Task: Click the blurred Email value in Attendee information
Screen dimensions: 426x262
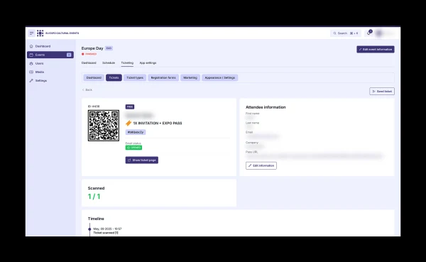Action: pyautogui.click(x=263, y=136)
